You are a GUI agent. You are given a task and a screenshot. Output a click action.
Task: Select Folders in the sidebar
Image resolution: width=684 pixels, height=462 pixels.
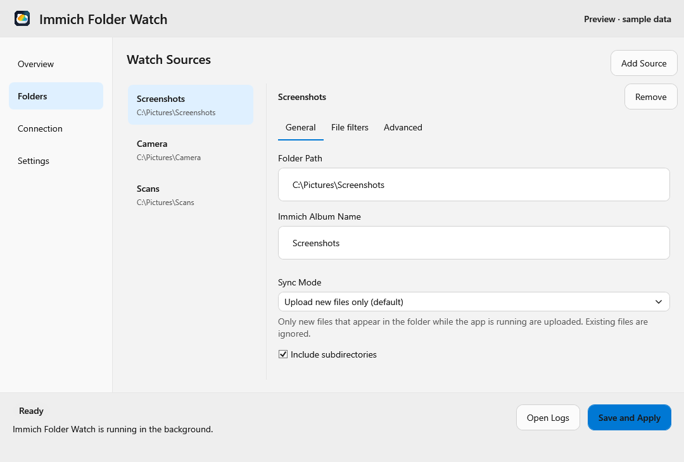tap(56, 96)
